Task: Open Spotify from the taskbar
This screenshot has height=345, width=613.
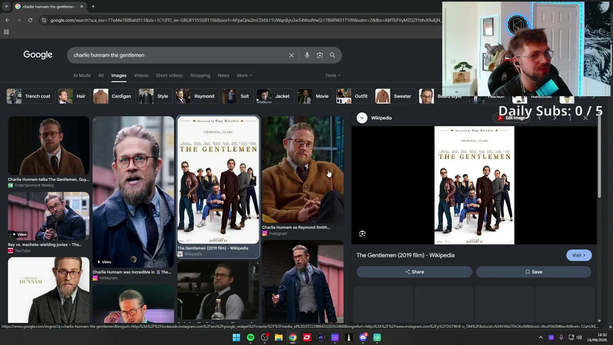Action: pyautogui.click(x=250, y=337)
